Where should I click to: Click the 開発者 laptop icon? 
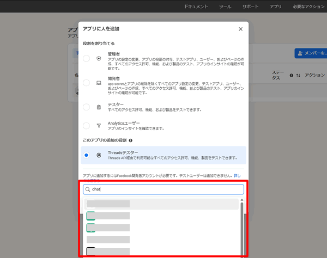(99, 83)
